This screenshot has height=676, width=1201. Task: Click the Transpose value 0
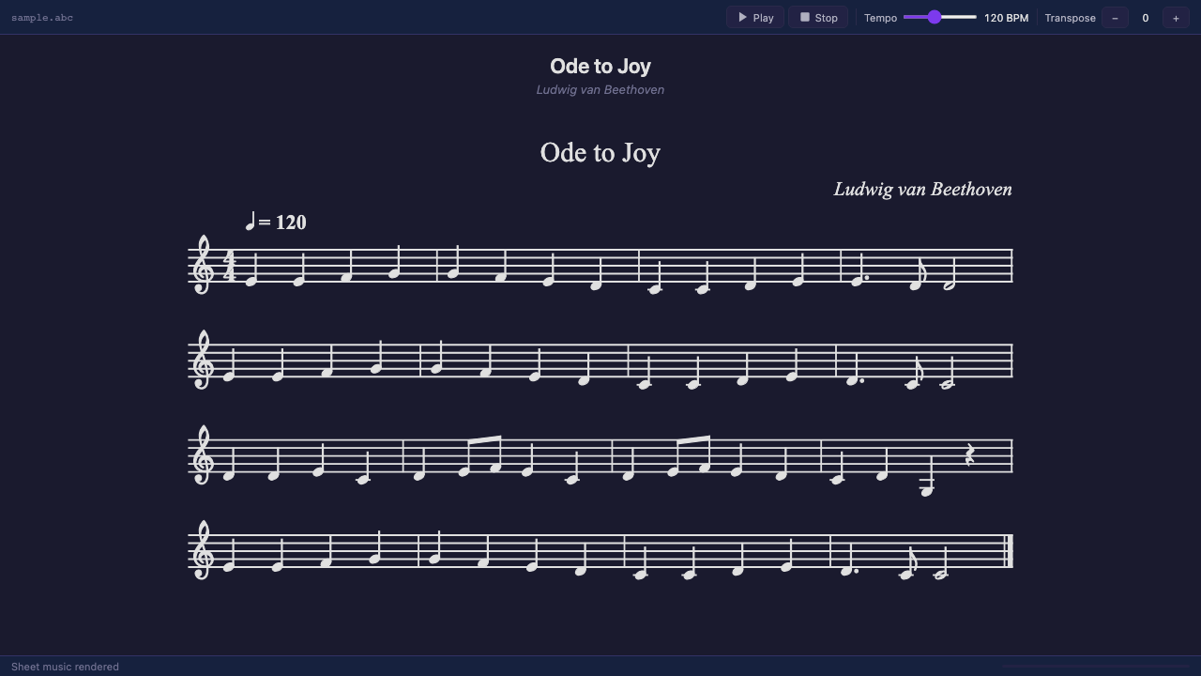(x=1145, y=18)
